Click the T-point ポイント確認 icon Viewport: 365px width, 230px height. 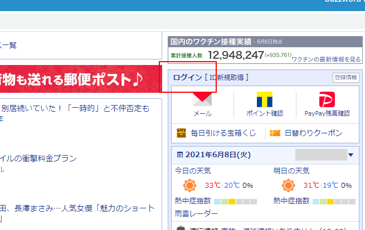[265, 100]
